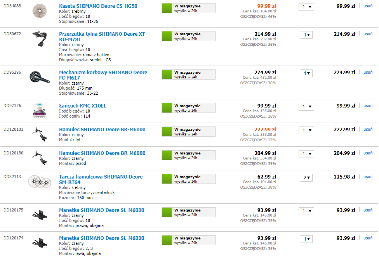Image resolution: width=379 pixels, height=260 pixels.
Task: Open the crankset FC-M617 thumbnail
Action: (x=40, y=78)
